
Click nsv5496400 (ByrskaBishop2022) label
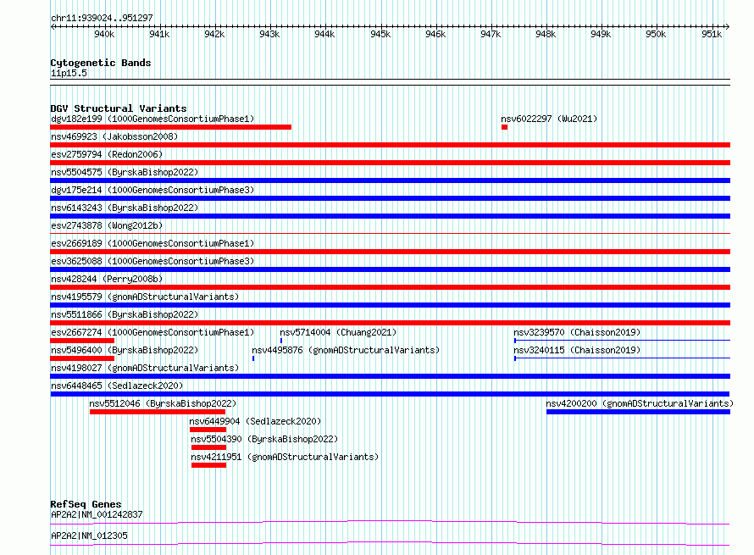[x=125, y=350]
